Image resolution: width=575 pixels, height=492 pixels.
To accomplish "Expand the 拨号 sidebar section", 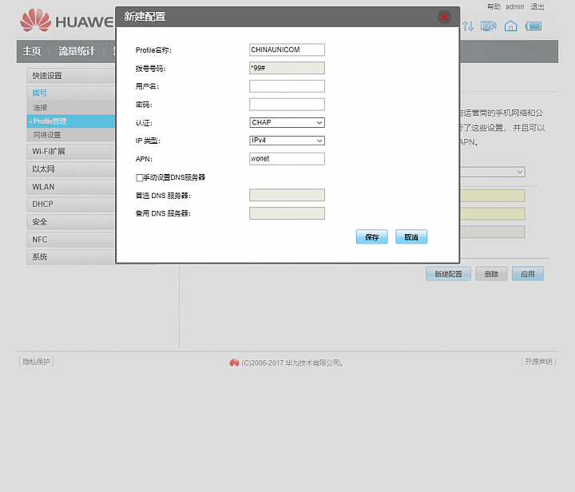I will pyautogui.click(x=71, y=93).
